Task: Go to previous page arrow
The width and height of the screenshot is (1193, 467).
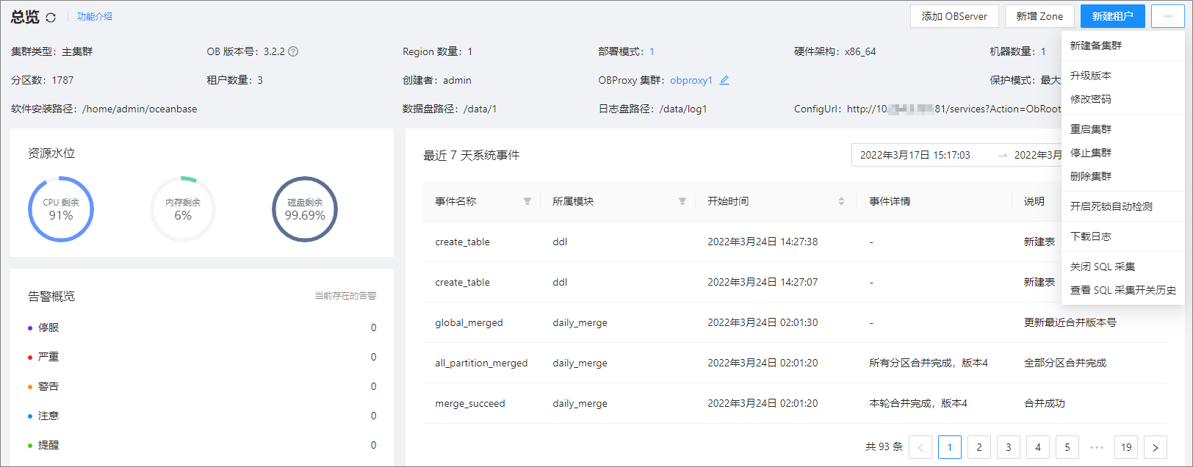Action: pos(920,447)
